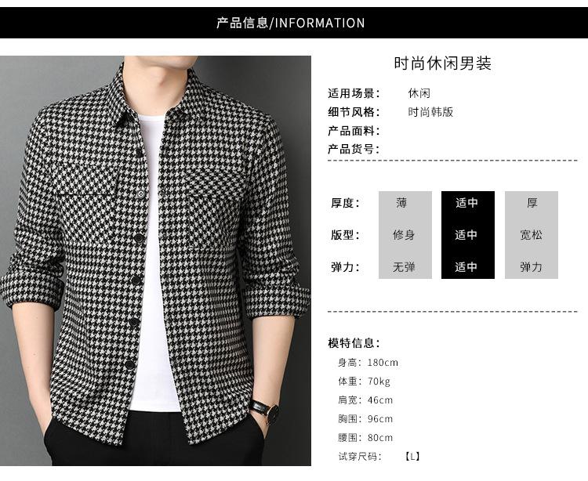Choose the 适中 fit option in 版型 row
Screen dimensions: 588x481
(x=467, y=235)
